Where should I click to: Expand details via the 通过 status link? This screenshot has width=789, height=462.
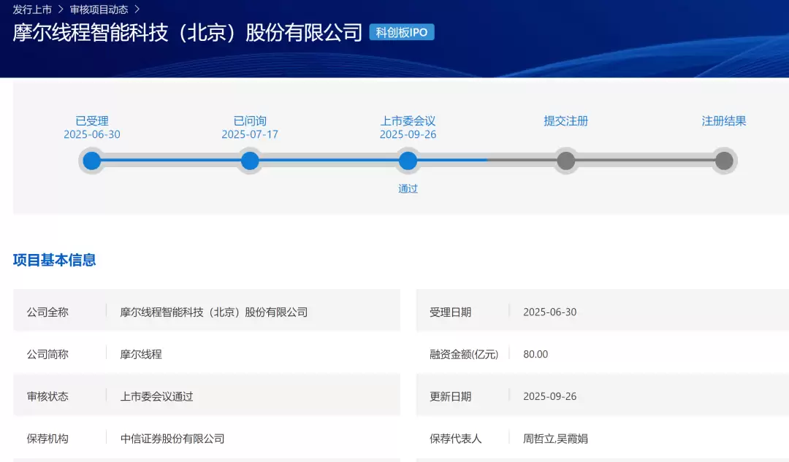408,188
